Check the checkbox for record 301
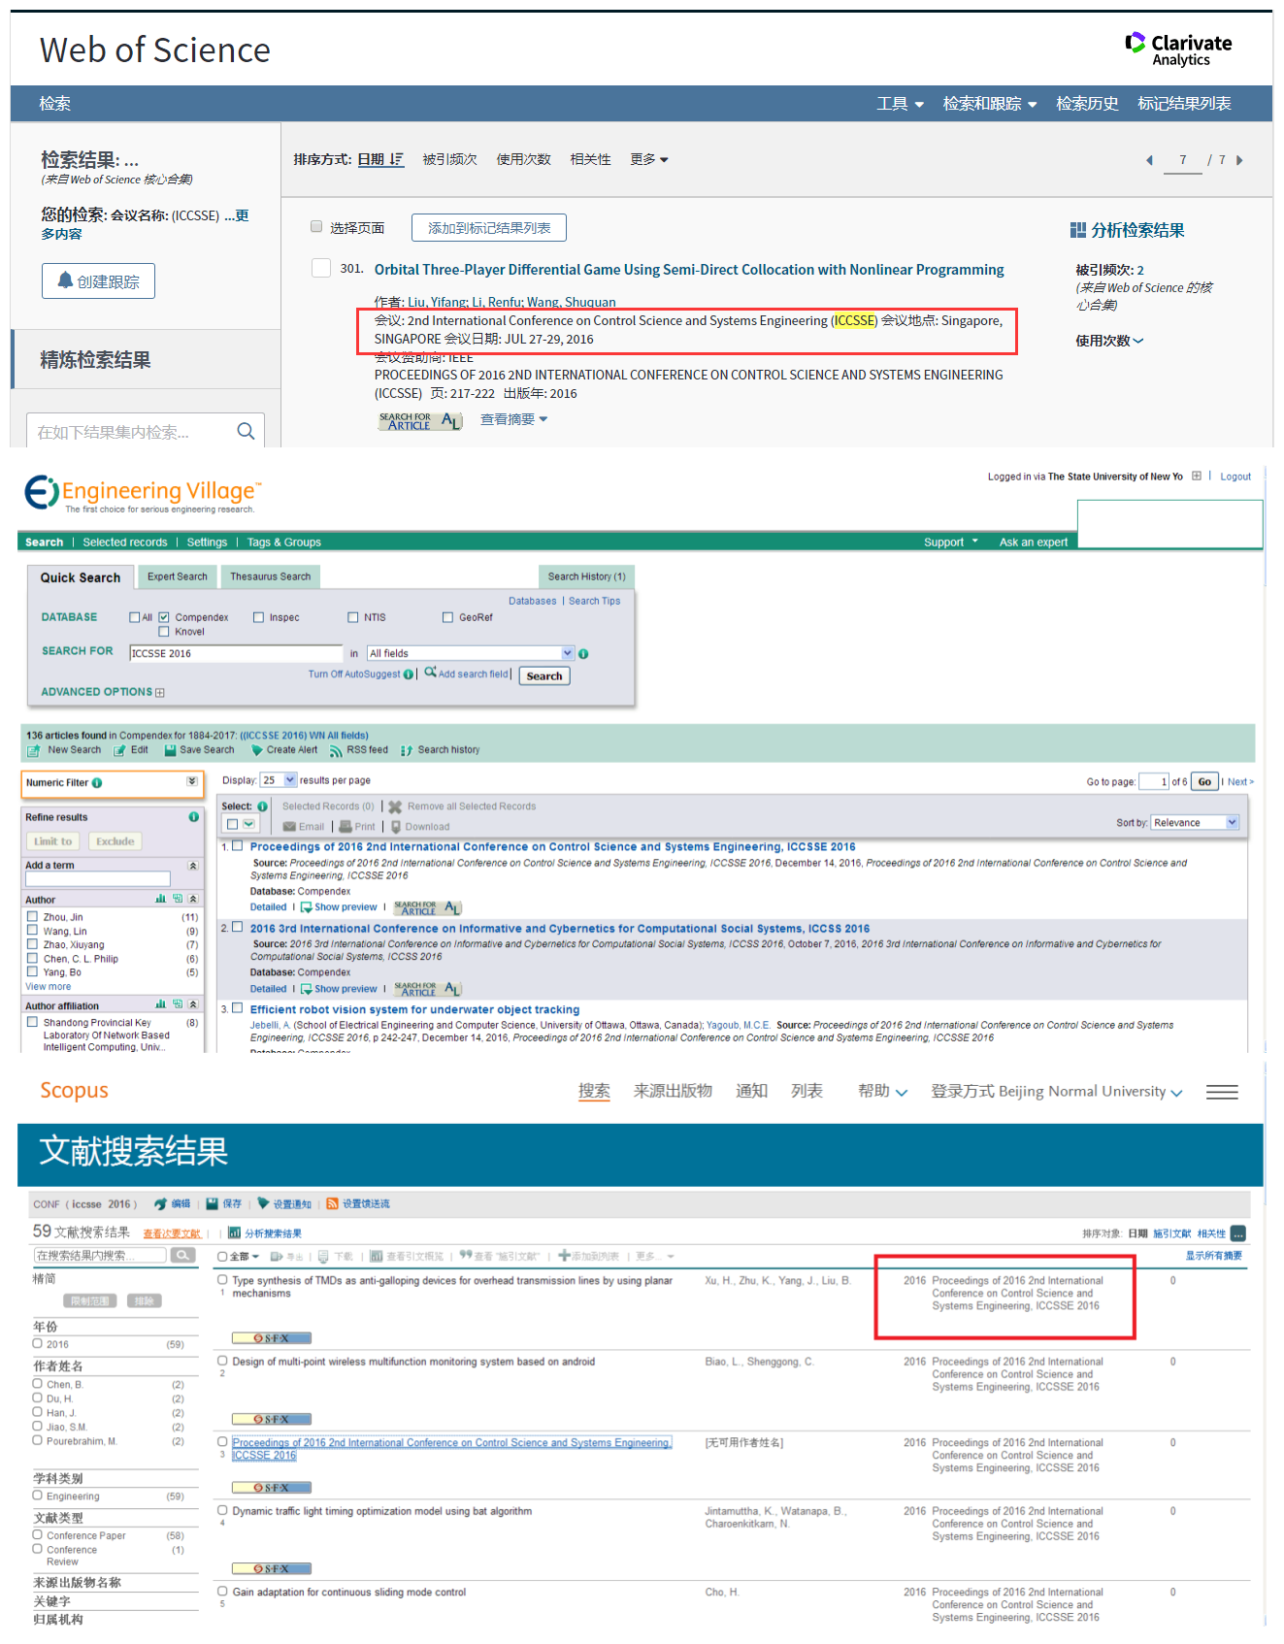The width and height of the screenshot is (1284, 1644). point(320,268)
